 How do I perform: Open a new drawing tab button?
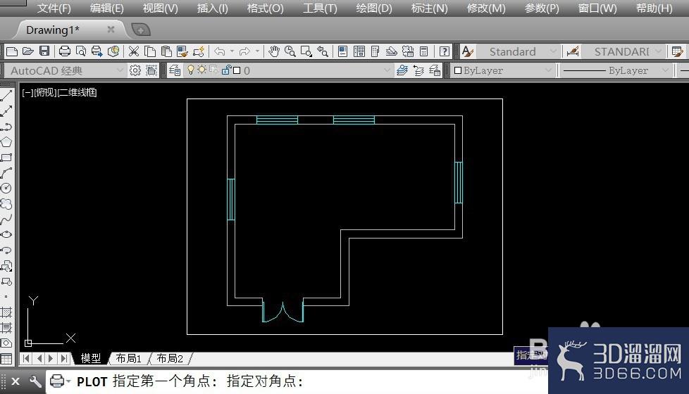click(x=141, y=30)
